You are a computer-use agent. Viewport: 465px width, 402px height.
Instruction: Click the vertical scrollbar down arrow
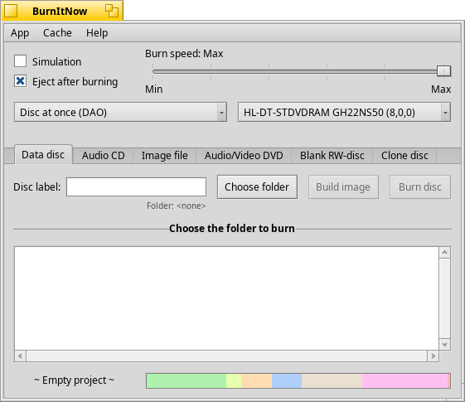pyautogui.click(x=444, y=344)
